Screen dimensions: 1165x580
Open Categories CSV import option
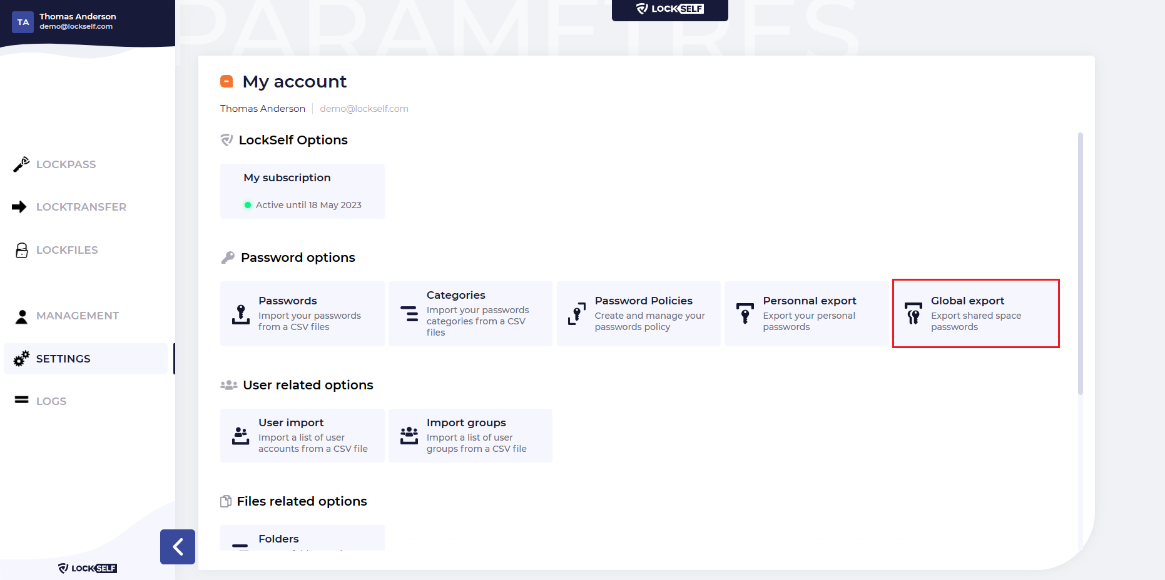click(x=470, y=314)
